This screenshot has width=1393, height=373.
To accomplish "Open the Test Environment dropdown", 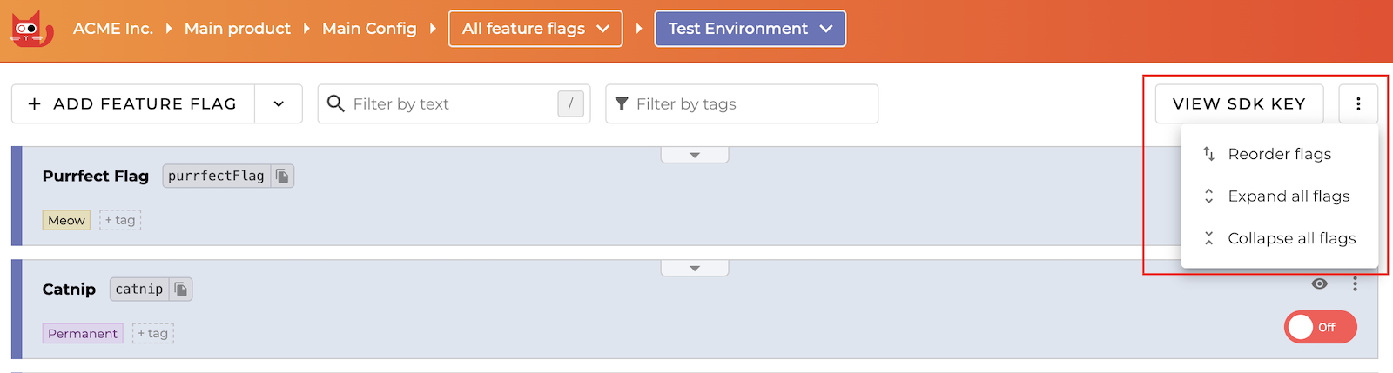I will point(750,29).
